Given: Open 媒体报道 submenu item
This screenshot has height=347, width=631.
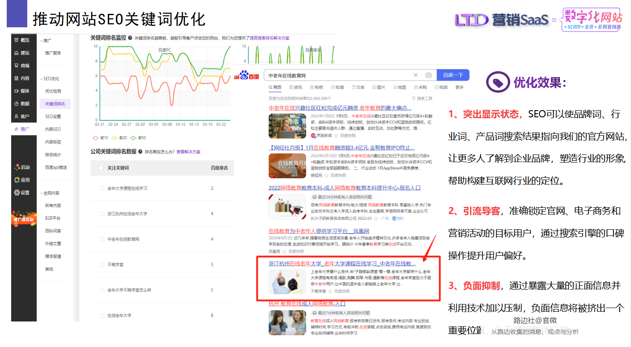Looking at the screenshot, I should (53, 256).
